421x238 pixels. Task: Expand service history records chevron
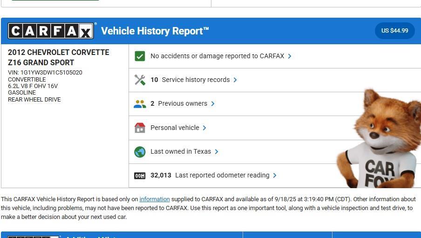[235, 80]
